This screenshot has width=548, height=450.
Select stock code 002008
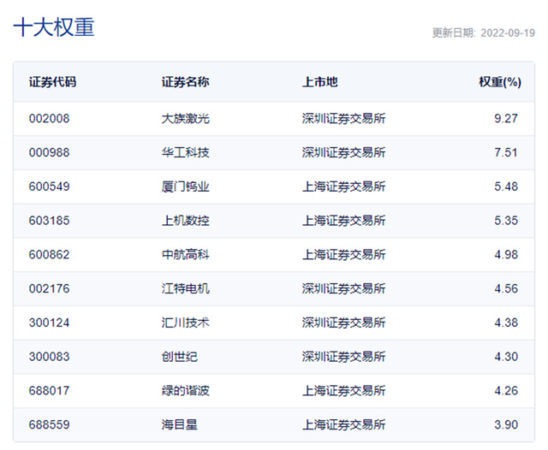pyautogui.click(x=50, y=118)
